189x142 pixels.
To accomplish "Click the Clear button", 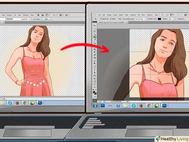I will click(x=46, y=19).
